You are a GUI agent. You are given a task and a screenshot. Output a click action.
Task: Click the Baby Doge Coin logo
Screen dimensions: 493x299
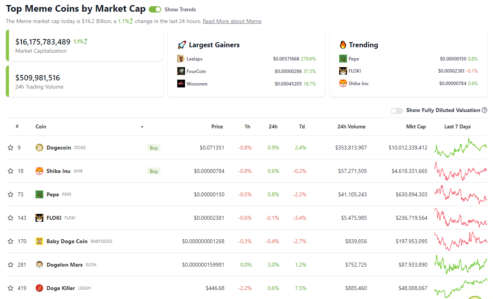coord(39,241)
